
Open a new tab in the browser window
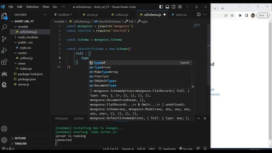(223, 8)
